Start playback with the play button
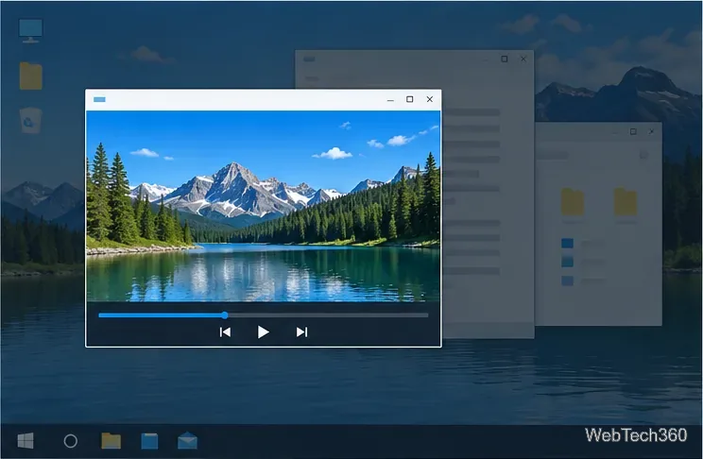The width and height of the screenshot is (703, 459). point(264,332)
